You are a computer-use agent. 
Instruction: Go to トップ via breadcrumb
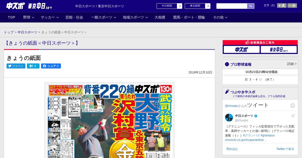pyautogui.click(x=9, y=32)
